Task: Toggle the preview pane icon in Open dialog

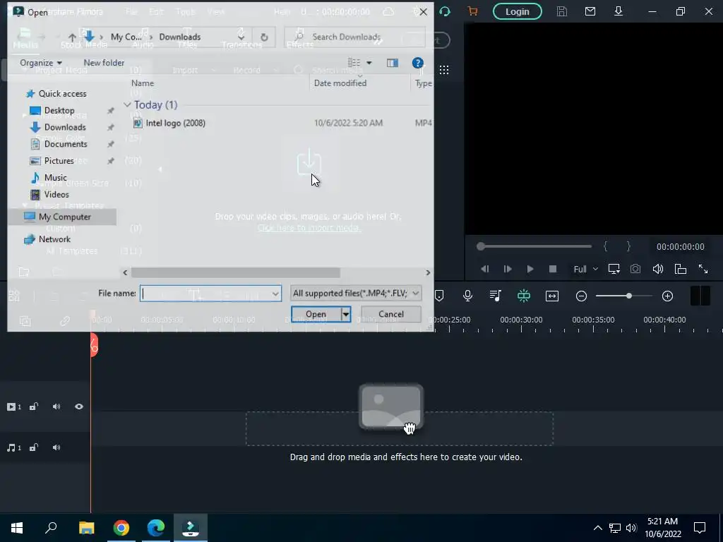Action: pos(393,63)
